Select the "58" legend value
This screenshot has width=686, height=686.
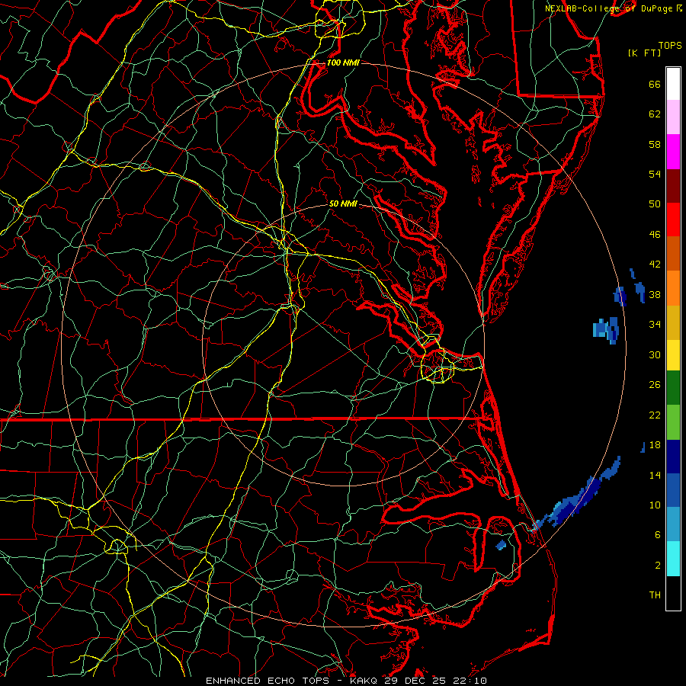655,144
